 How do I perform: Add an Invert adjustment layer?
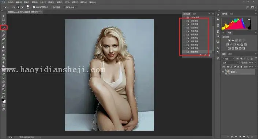229,49
